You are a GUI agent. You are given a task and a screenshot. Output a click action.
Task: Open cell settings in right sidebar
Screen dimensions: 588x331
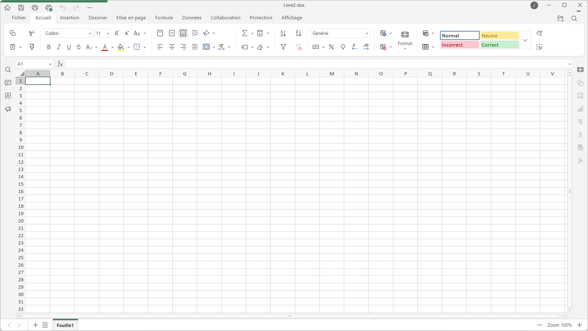(580, 70)
